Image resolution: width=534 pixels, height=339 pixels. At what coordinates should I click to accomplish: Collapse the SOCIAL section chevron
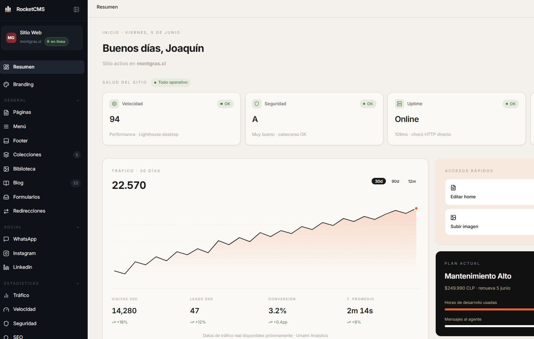pyautogui.click(x=78, y=227)
